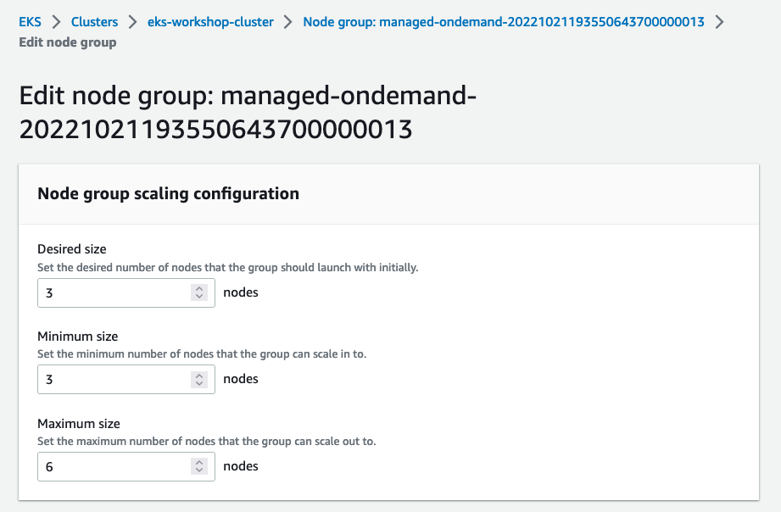
Task: Open the managed-ondemand node group breadcrumb link
Action: tap(504, 22)
